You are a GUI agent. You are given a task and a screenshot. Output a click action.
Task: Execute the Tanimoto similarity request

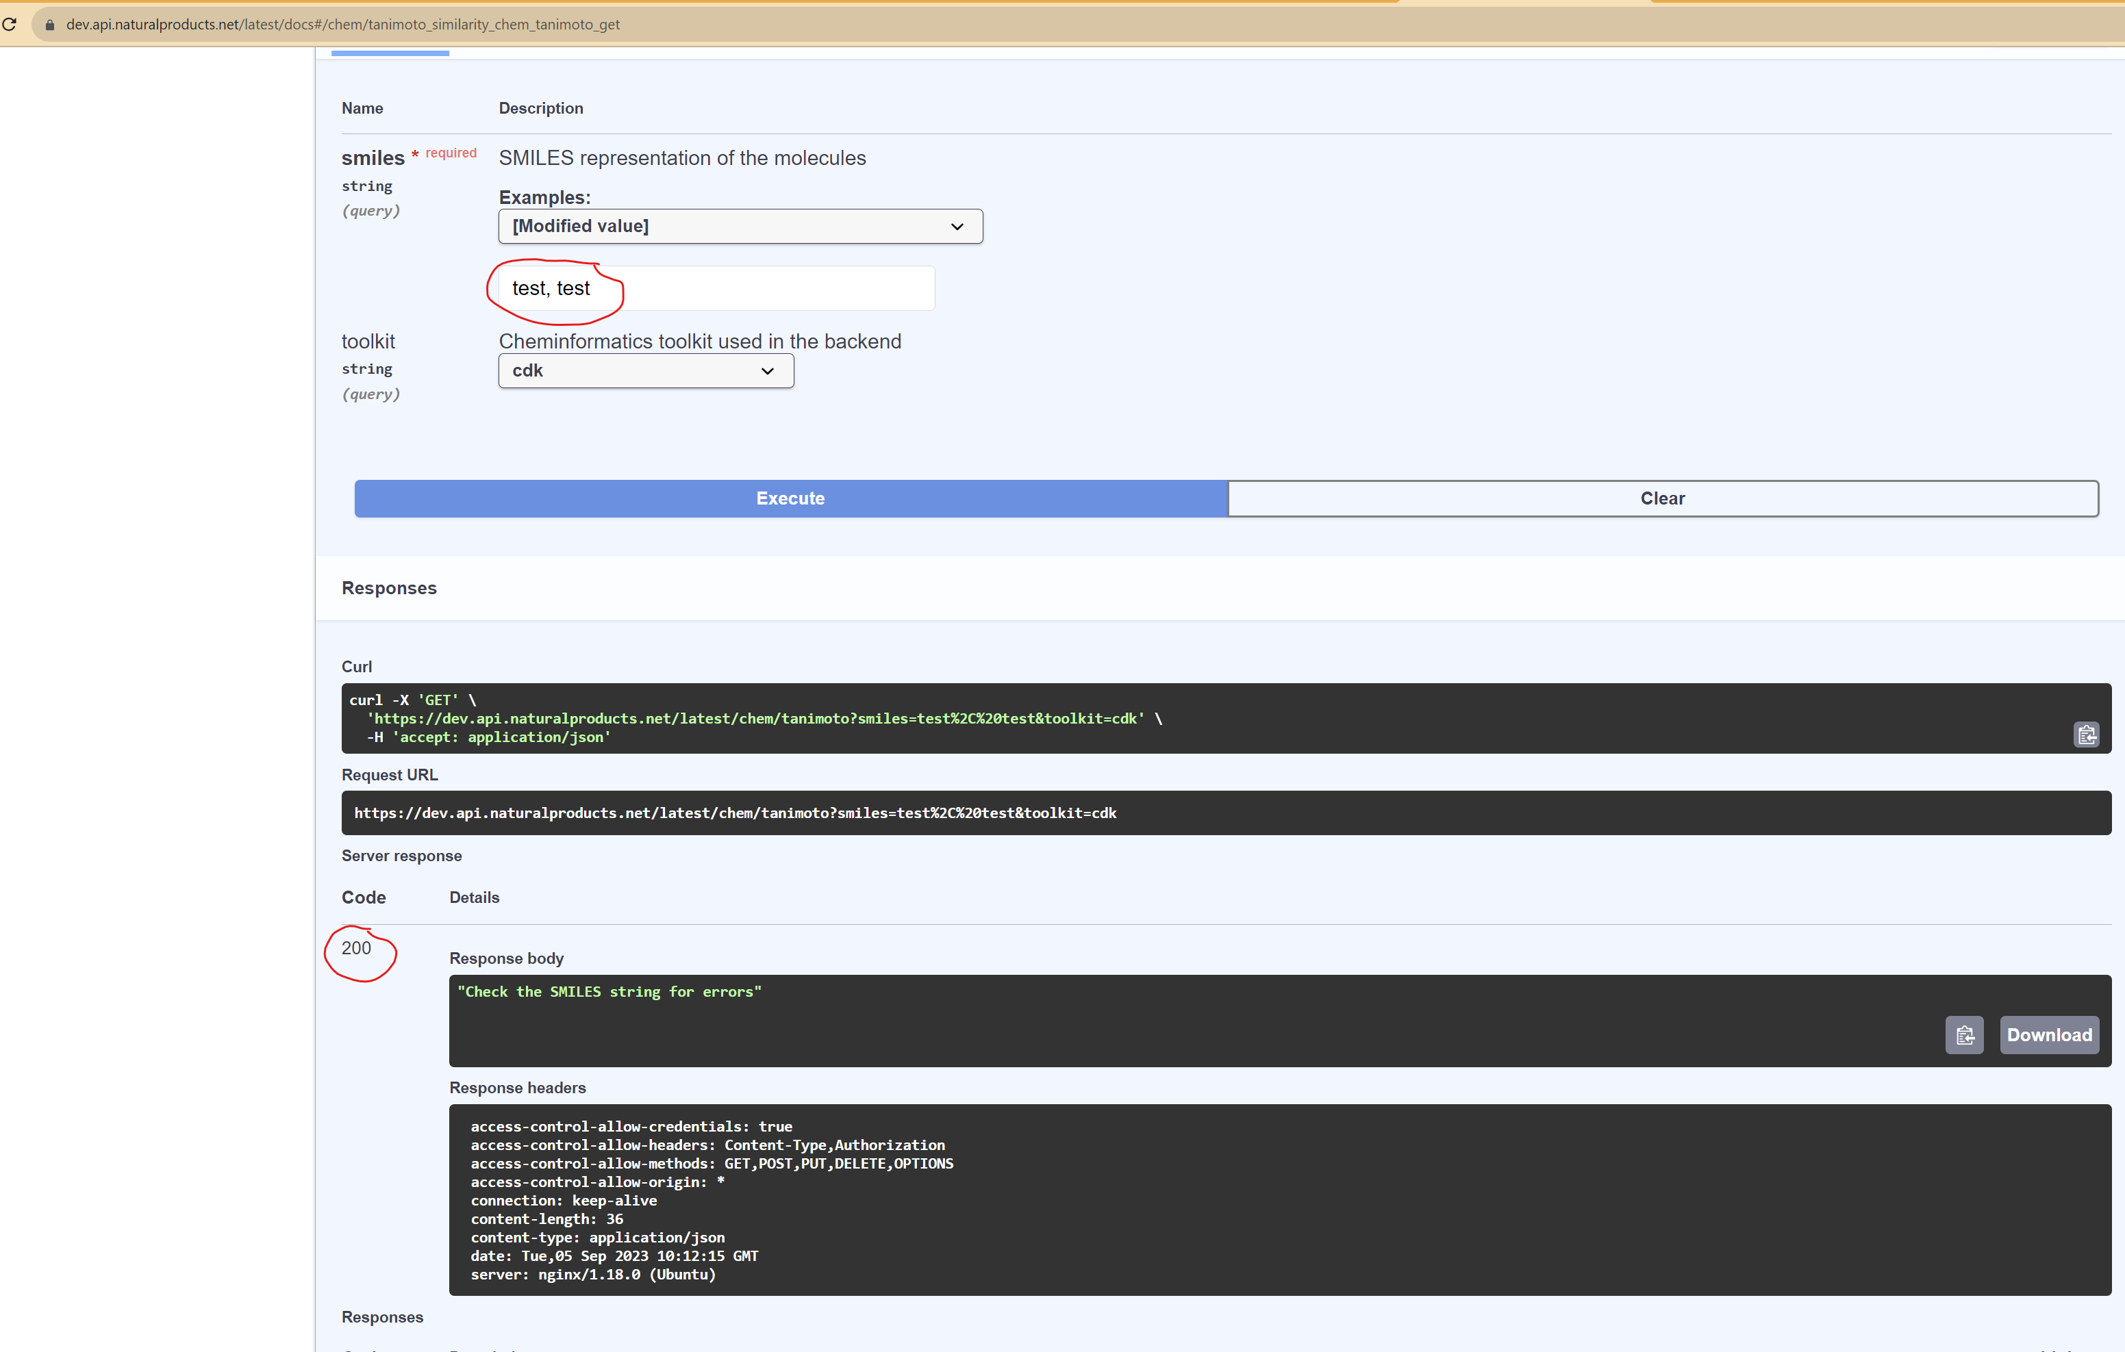(x=790, y=498)
